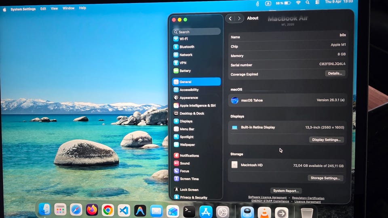This screenshot has width=388, height=218.
Task: Launch Firefox from the Dock
Action: coord(92,210)
